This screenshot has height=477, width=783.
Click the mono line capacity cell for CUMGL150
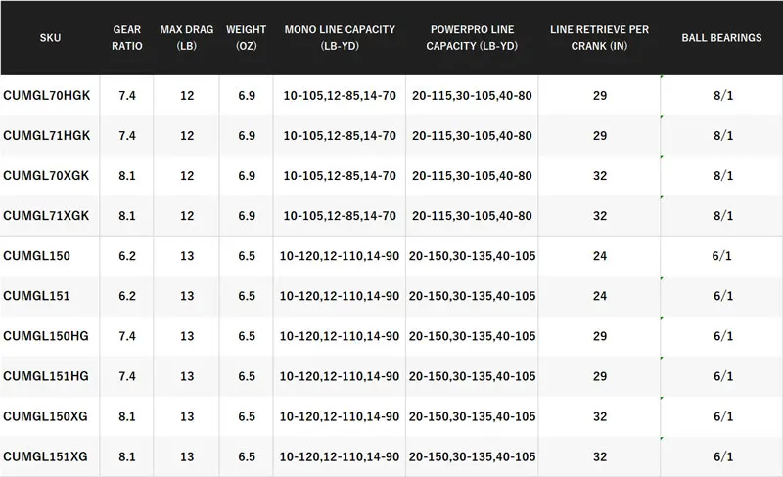[x=340, y=256]
